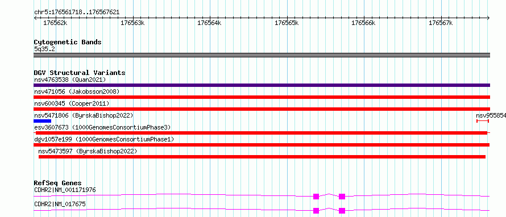Click the red dgv1057e199 variant bar
This screenshot has height=217, width=506.
click(262, 145)
